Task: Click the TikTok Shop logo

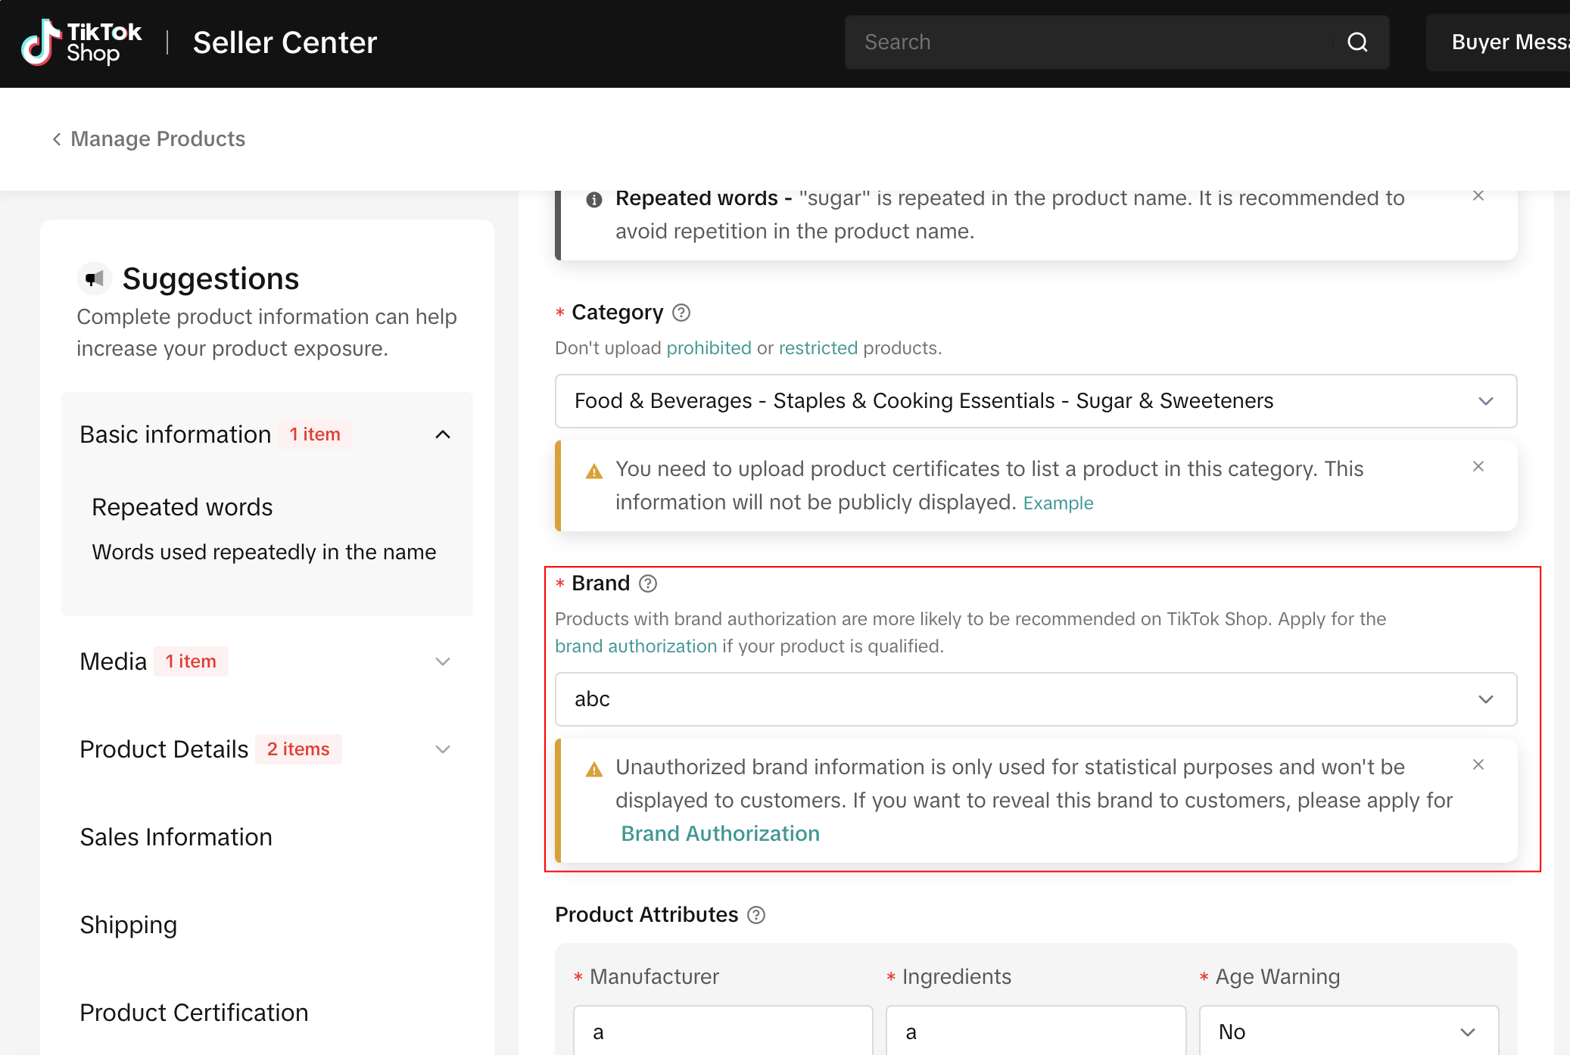Action: coord(81,42)
